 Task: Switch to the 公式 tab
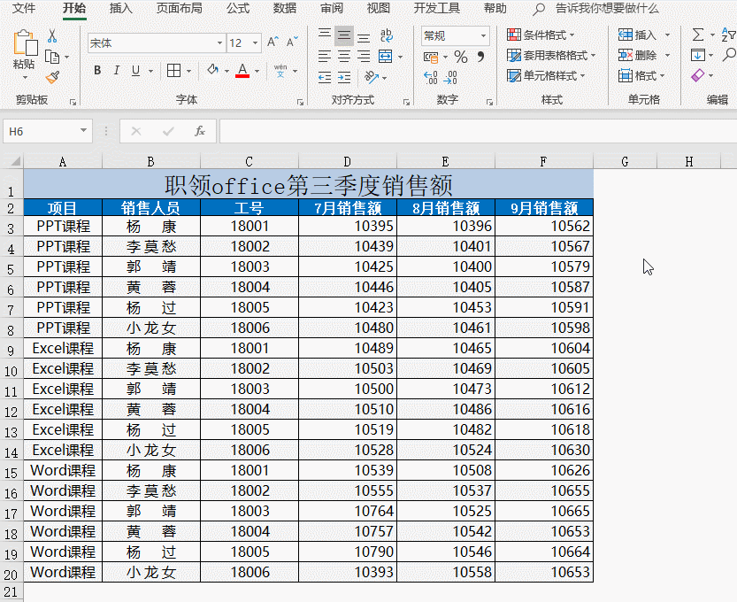click(238, 9)
